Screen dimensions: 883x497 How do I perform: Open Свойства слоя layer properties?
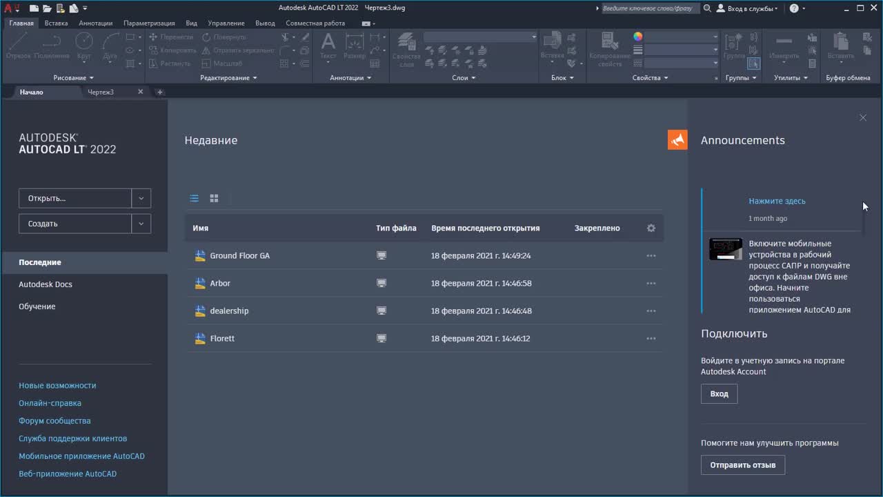coord(406,50)
